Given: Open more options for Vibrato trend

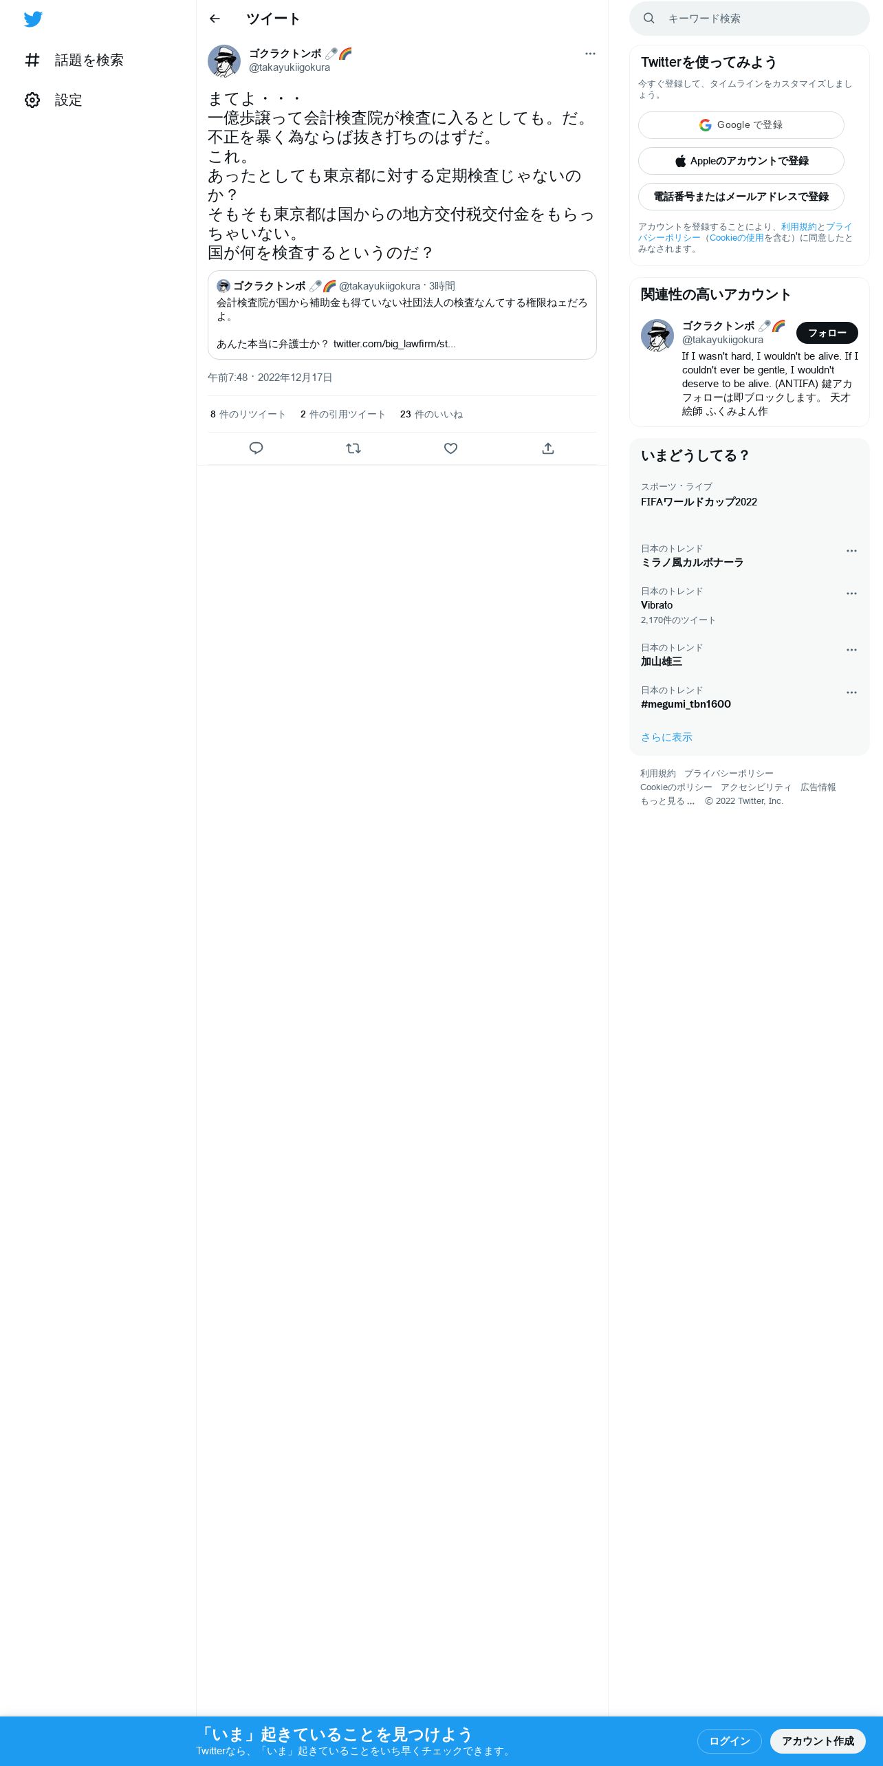Looking at the screenshot, I should (851, 593).
